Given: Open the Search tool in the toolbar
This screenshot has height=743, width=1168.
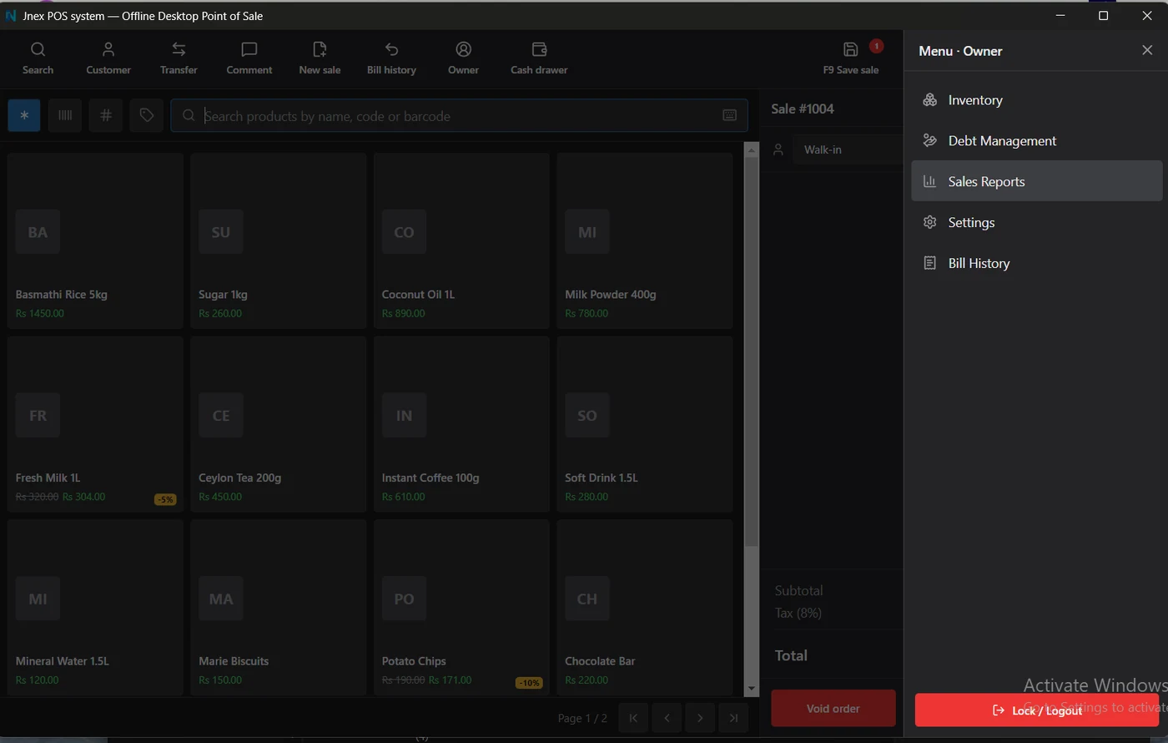Looking at the screenshot, I should tap(38, 58).
